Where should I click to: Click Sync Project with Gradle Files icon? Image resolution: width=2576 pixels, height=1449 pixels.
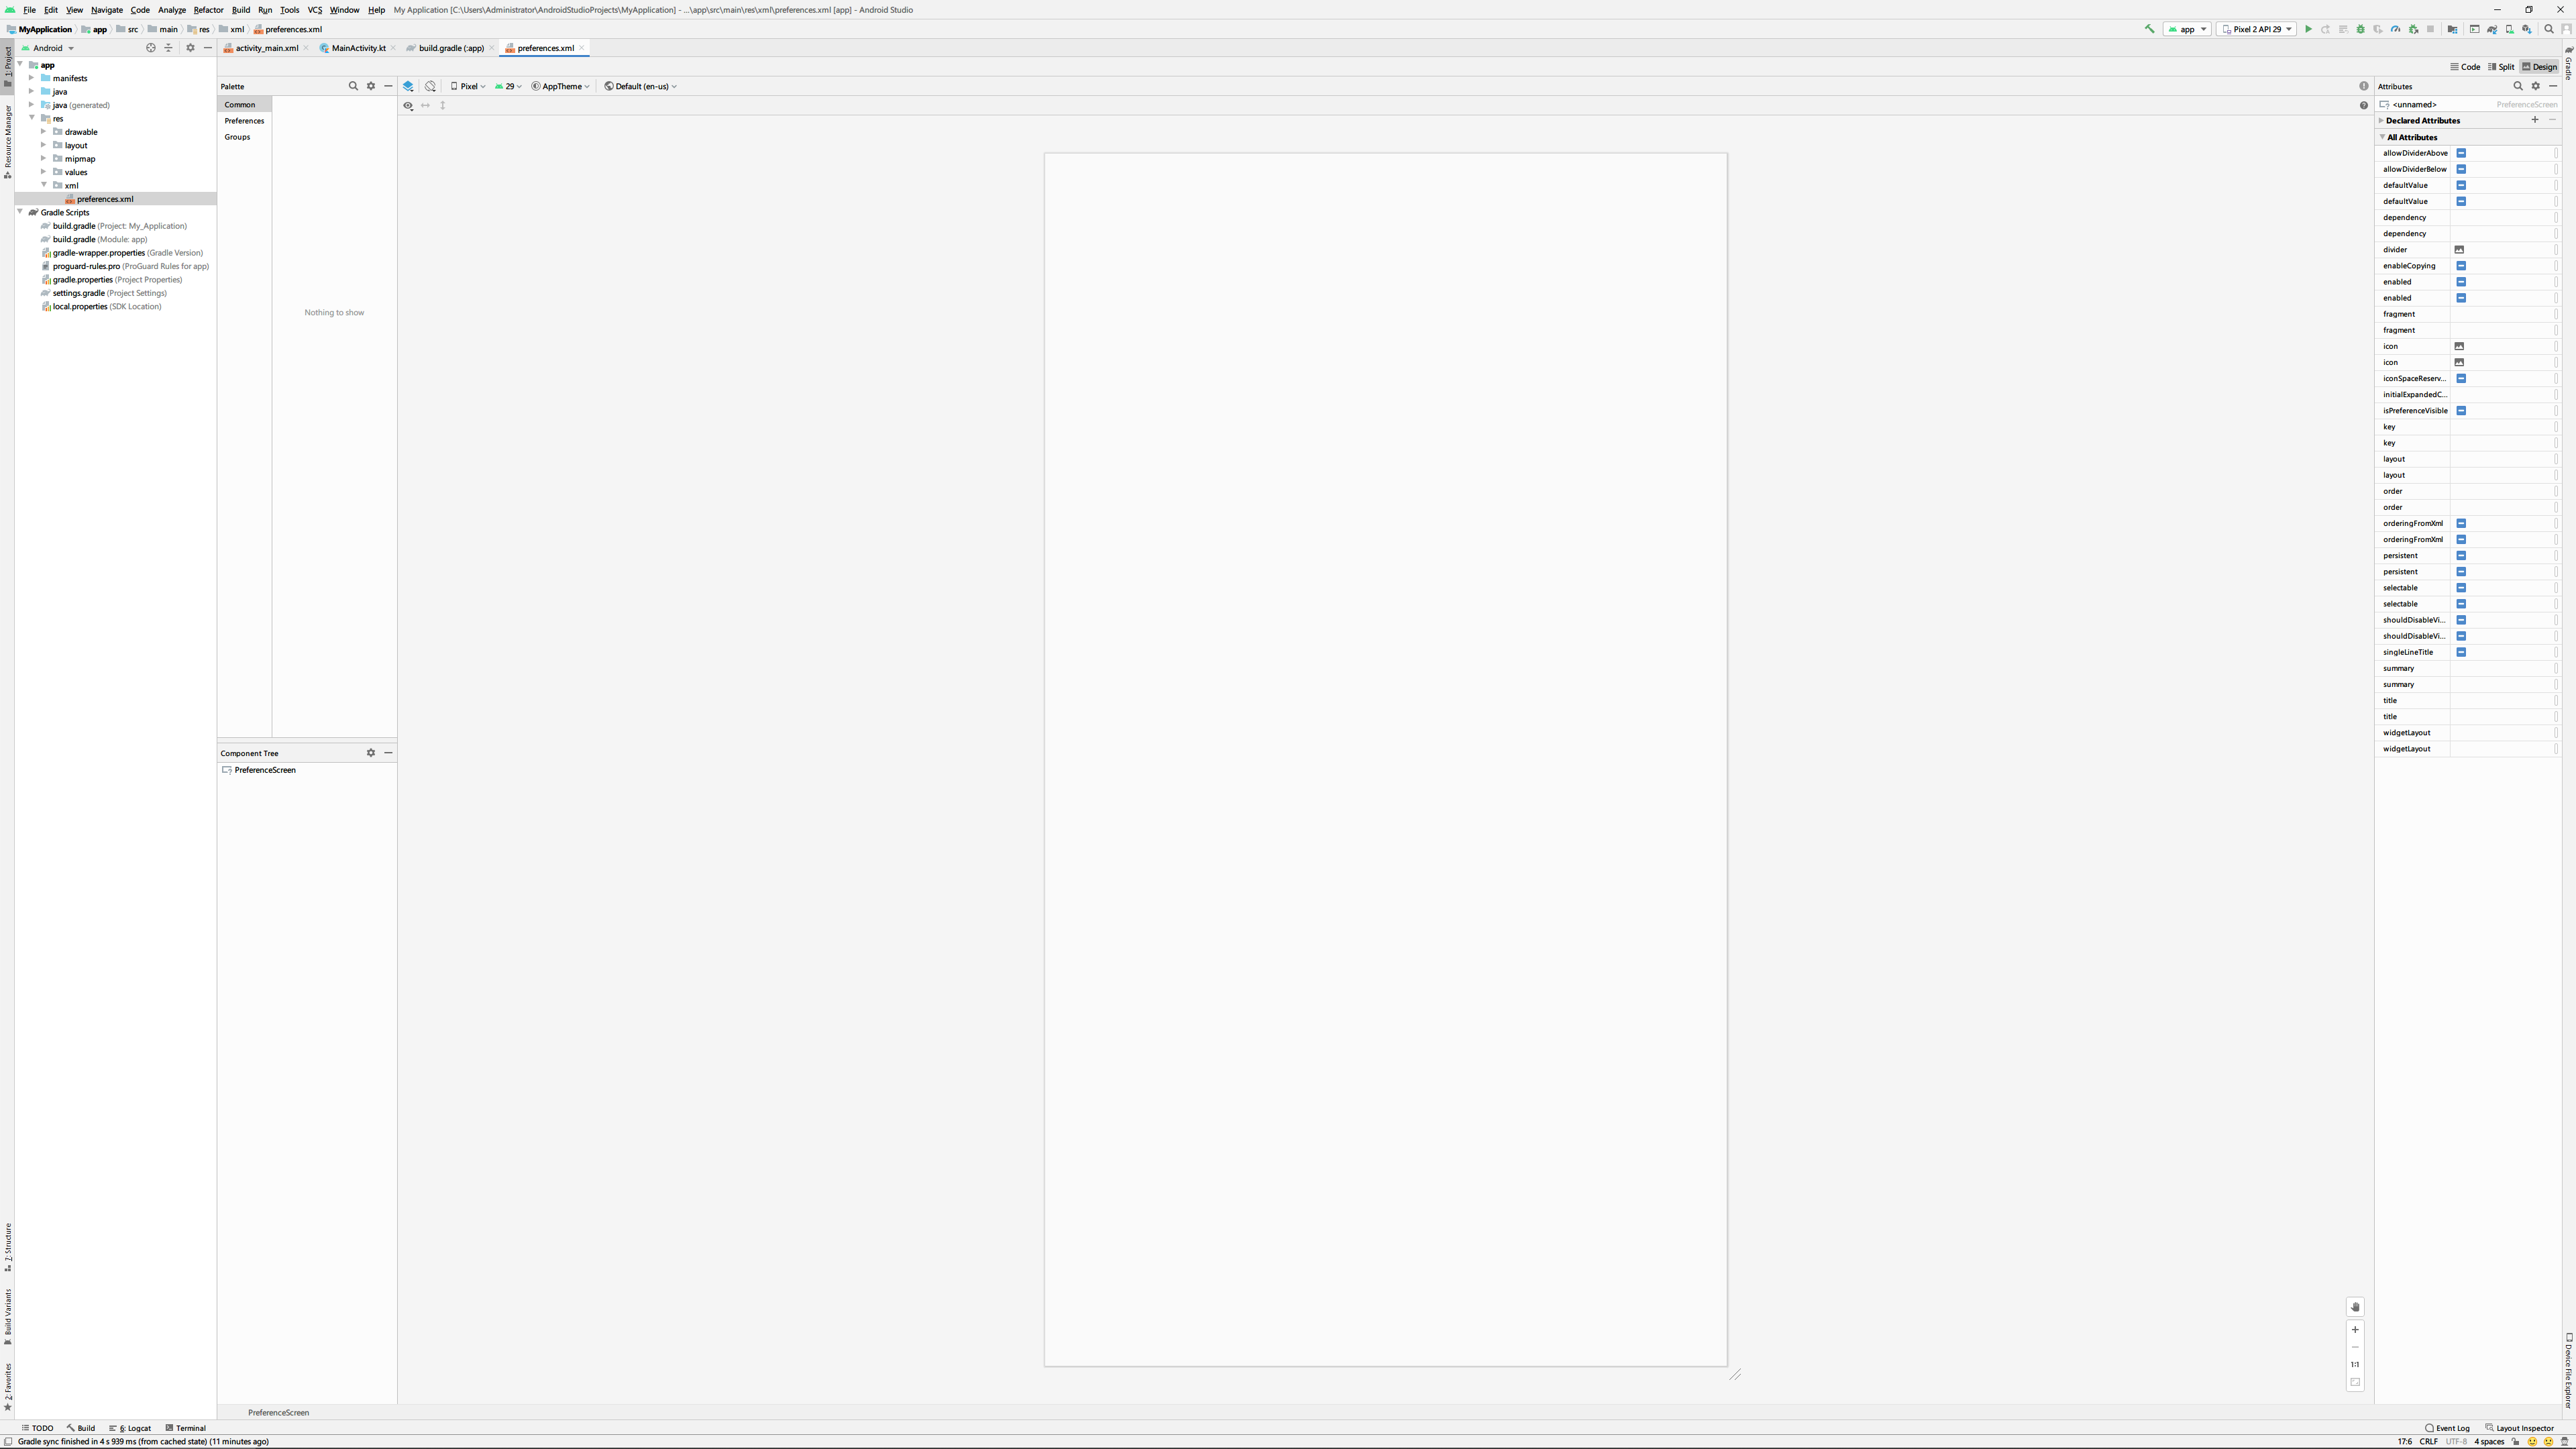(2492, 29)
